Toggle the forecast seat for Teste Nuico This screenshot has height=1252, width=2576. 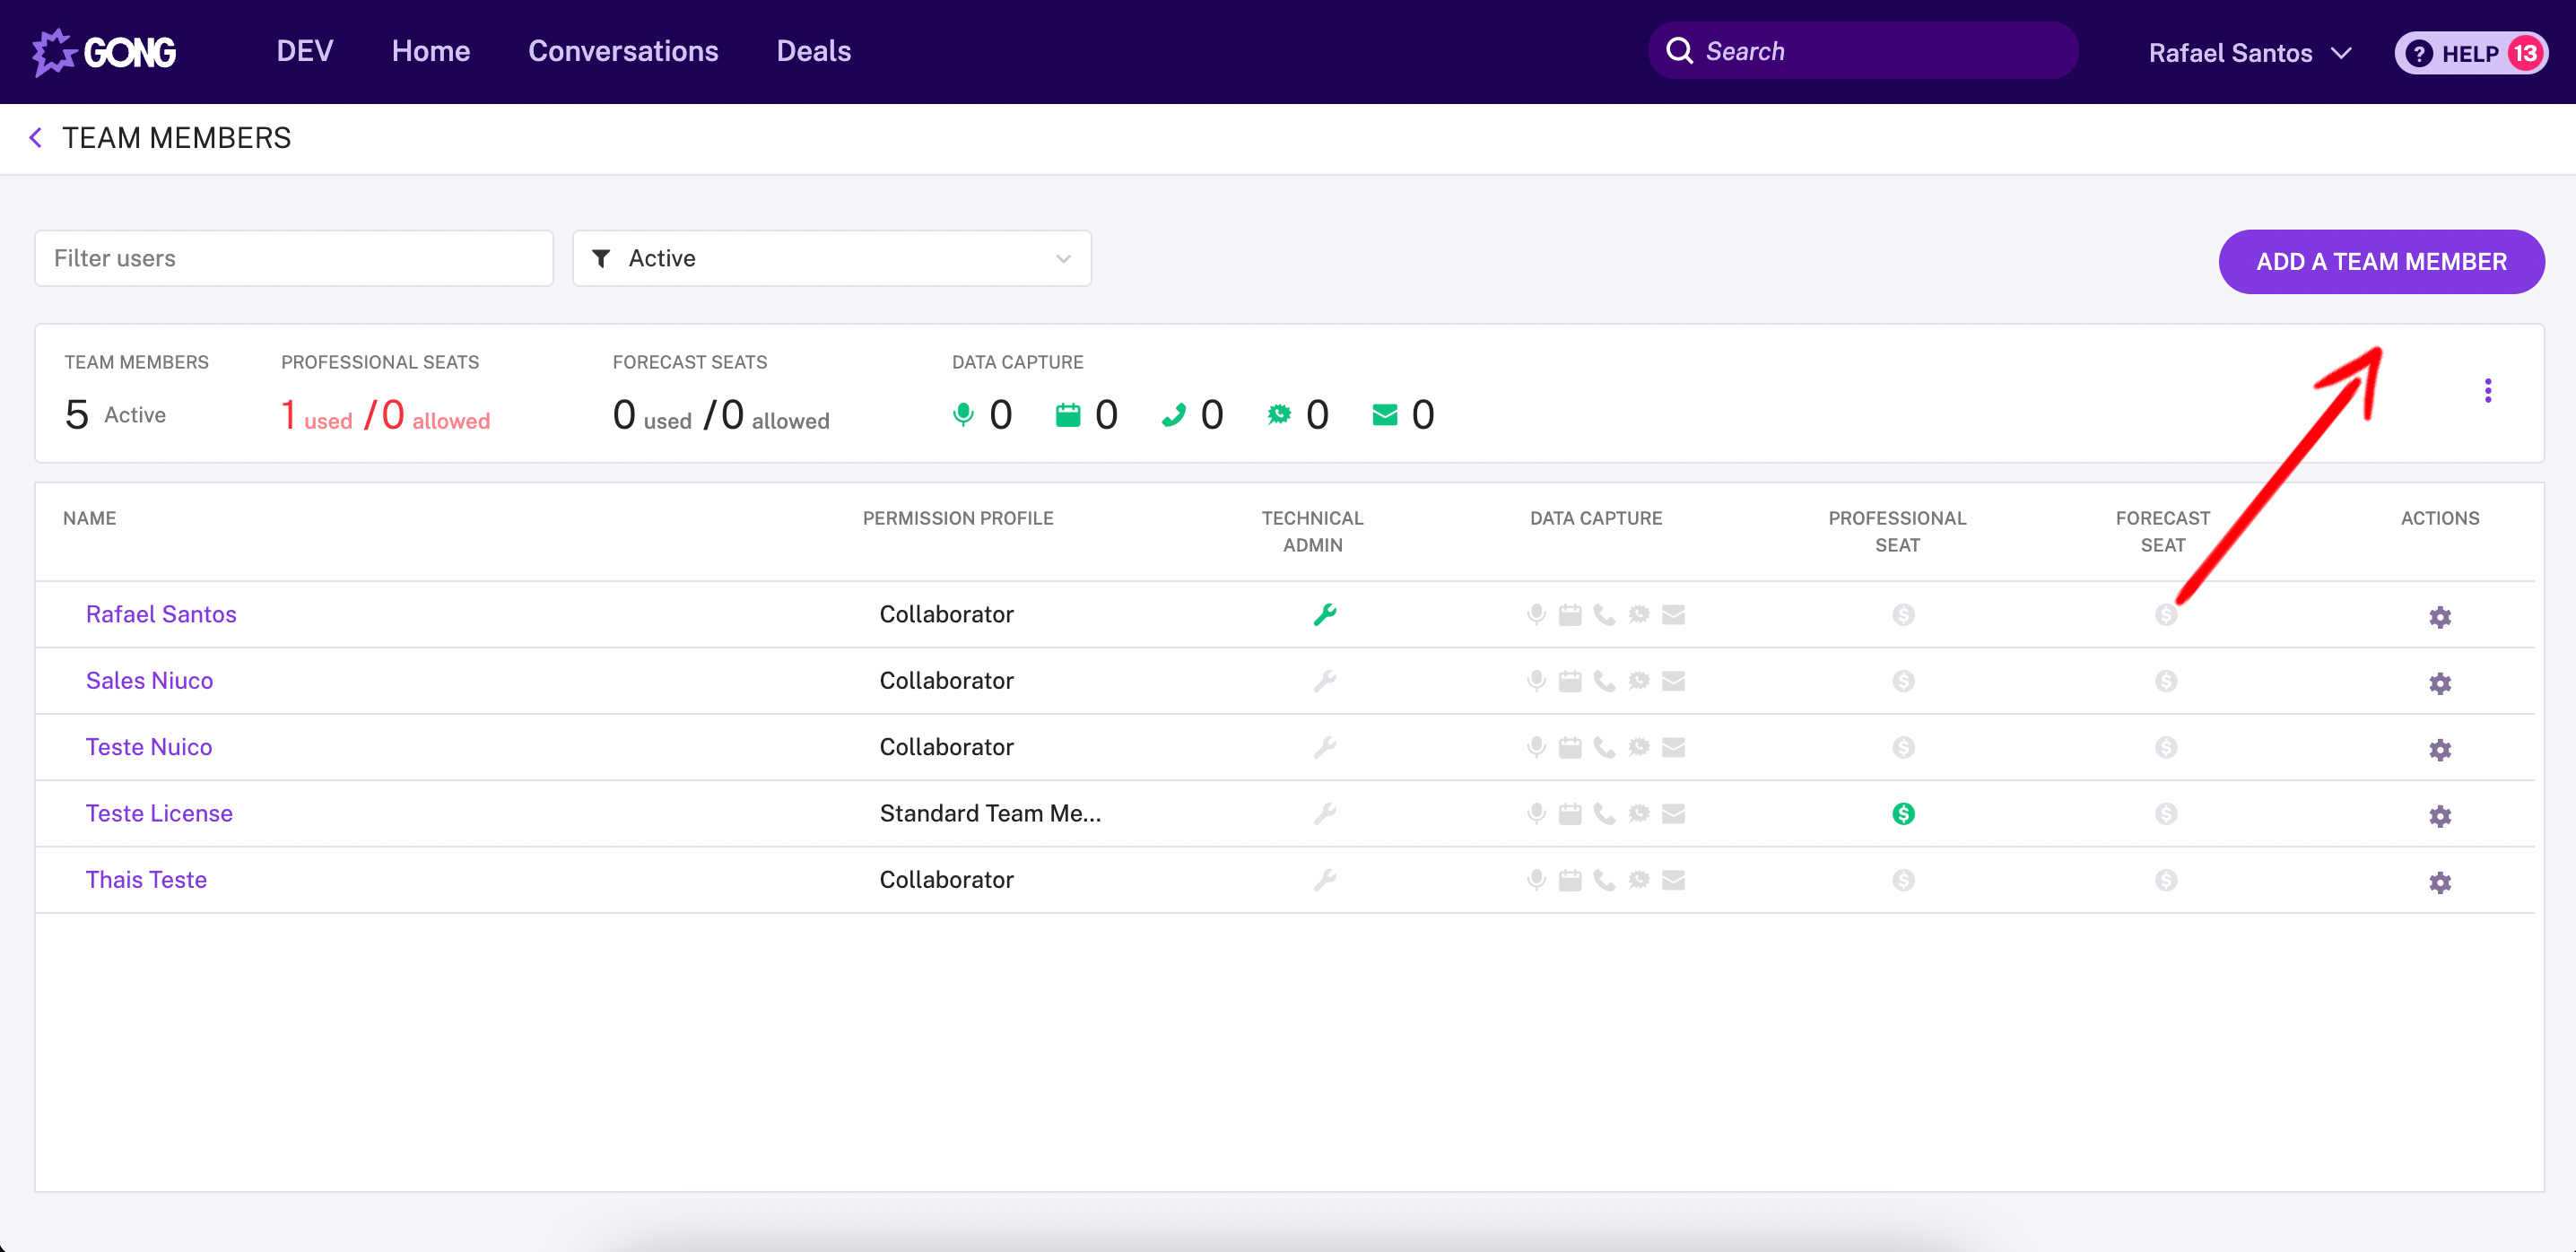[2165, 748]
